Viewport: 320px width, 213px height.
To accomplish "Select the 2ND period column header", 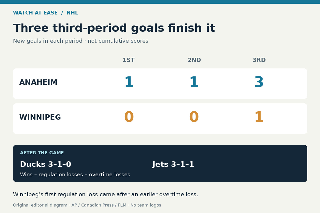I will [x=194, y=60].
